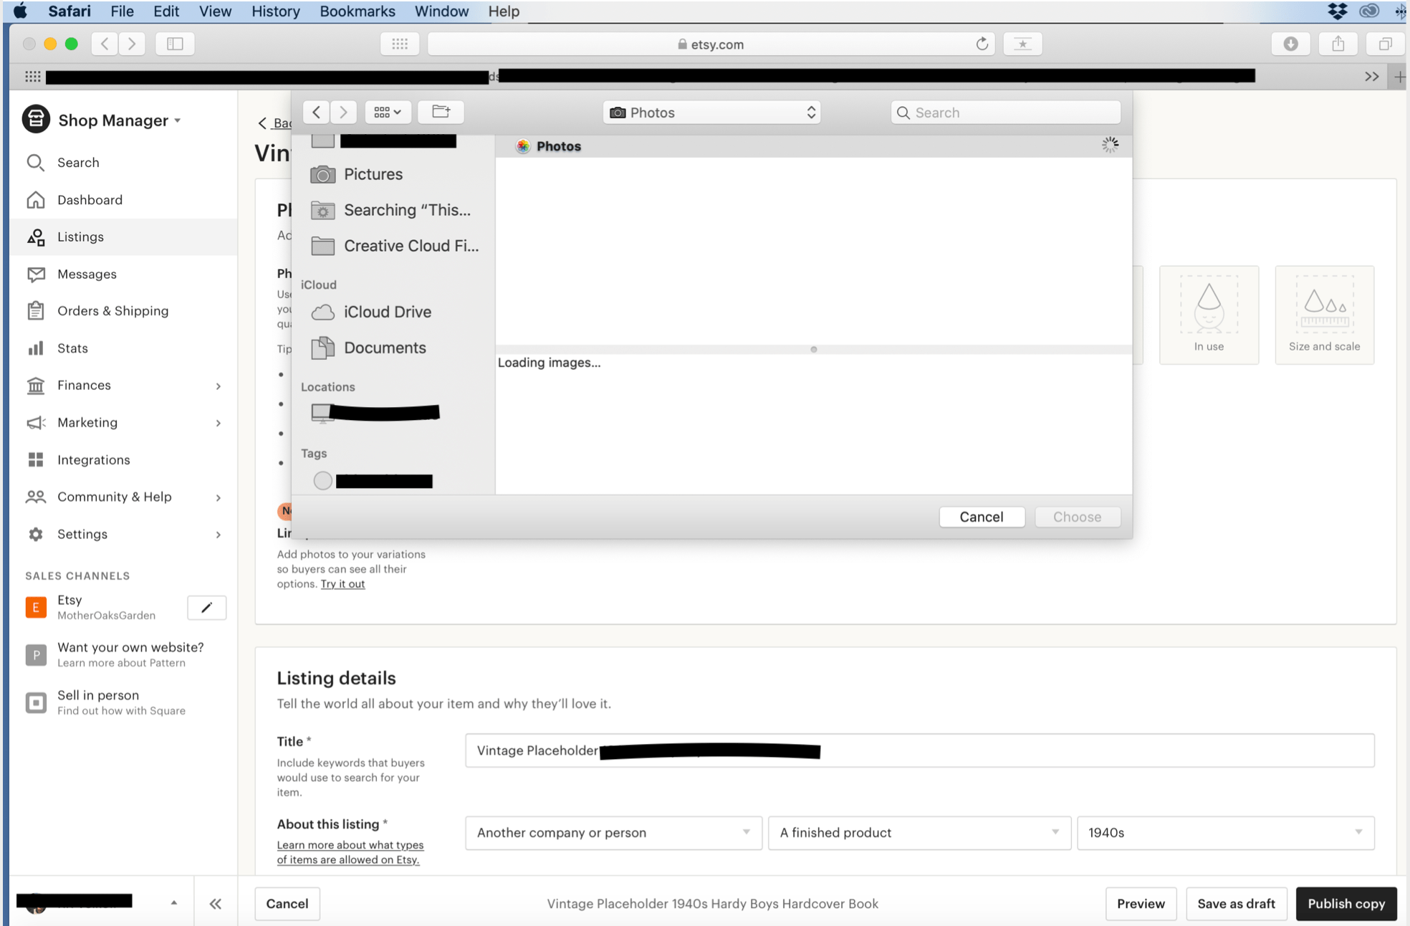Click the Publish copy button
The width and height of the screenshot is (1410, 926).
[x=1346, y=903]
